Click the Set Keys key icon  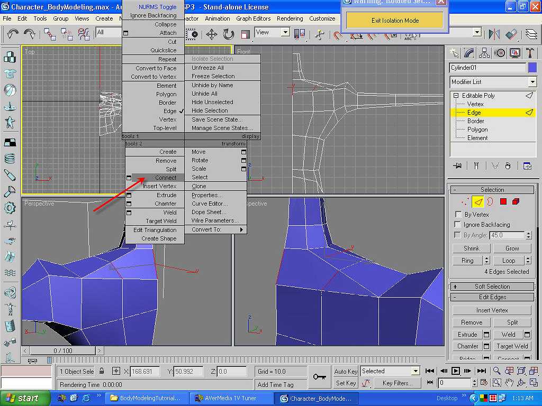pyautogui.click(x=319, y=376)
